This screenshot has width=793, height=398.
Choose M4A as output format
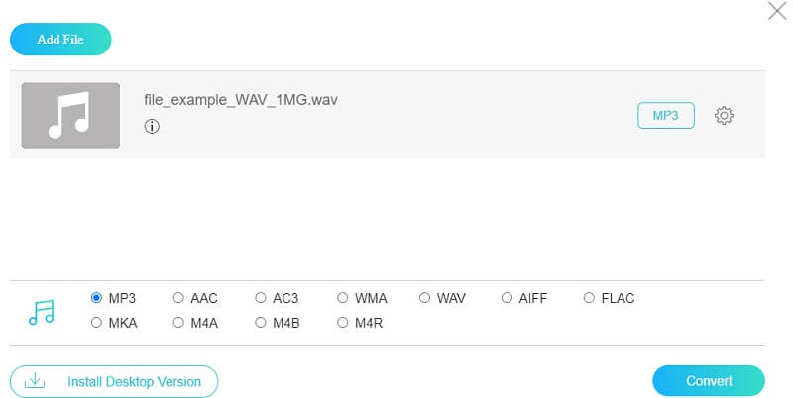pyautogui.click(x=178, y=323)
